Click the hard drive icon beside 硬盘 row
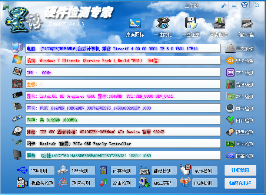Viewport: 266px width, 195px height. tap(17, 131)
